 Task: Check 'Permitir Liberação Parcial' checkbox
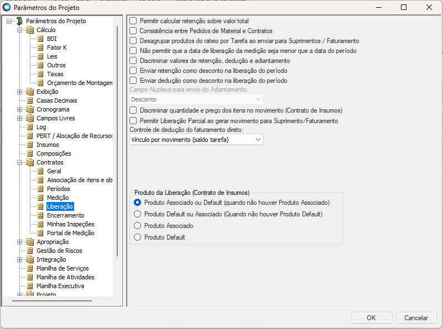[x=133, y=120]
